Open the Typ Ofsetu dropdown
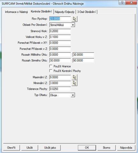Viewport: 138px width, 153px height. pyautogui.click(x=73, y=95)
